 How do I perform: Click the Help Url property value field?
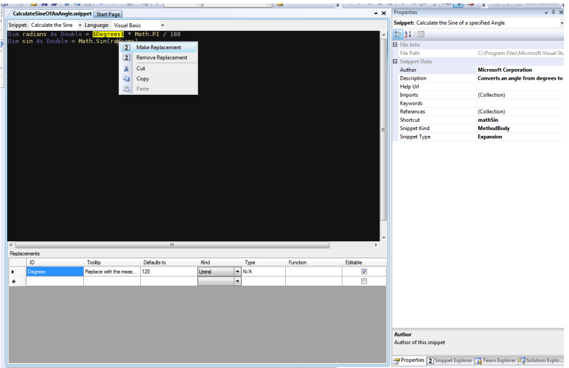(x=520, y=87)
